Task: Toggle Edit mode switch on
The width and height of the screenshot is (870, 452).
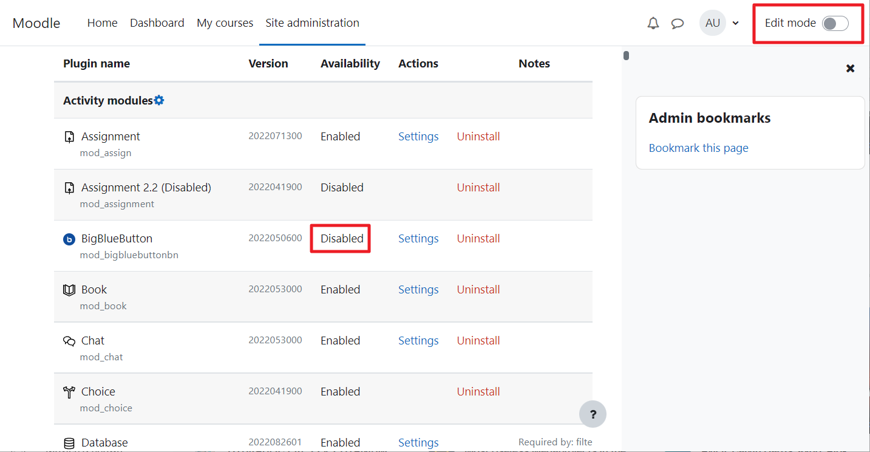Action: [835, 23]
